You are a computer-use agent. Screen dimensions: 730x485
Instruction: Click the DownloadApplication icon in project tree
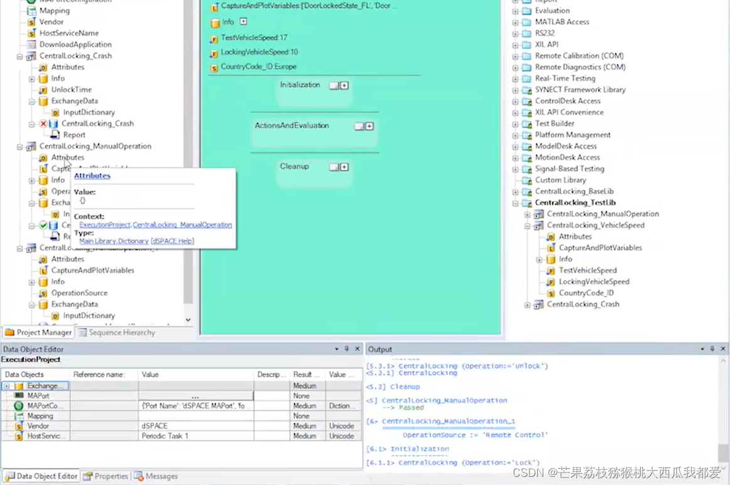click(31, 45)
